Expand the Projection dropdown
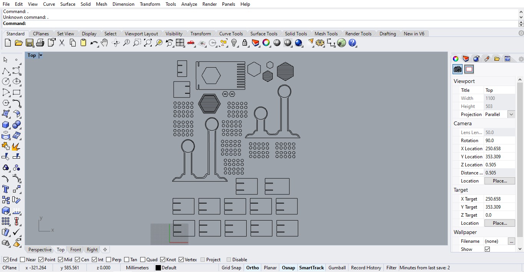This screenshot has width=524, height=272. click(511, 114)
